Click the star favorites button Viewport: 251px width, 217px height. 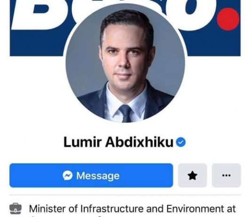(x=192, y=175)
